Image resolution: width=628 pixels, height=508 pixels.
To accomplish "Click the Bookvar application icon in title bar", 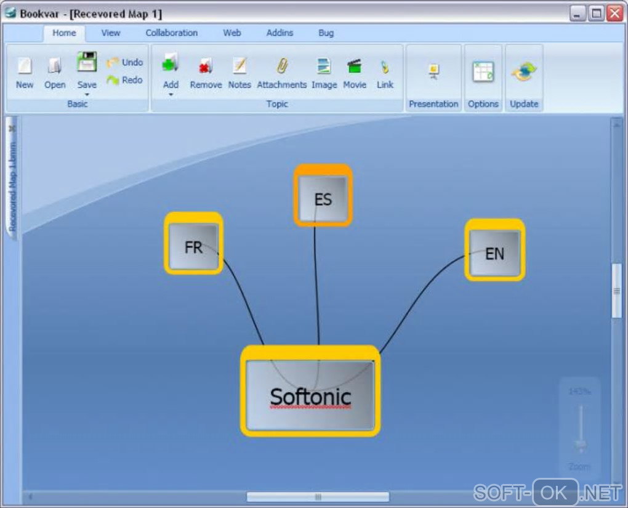I will point(10,13).
